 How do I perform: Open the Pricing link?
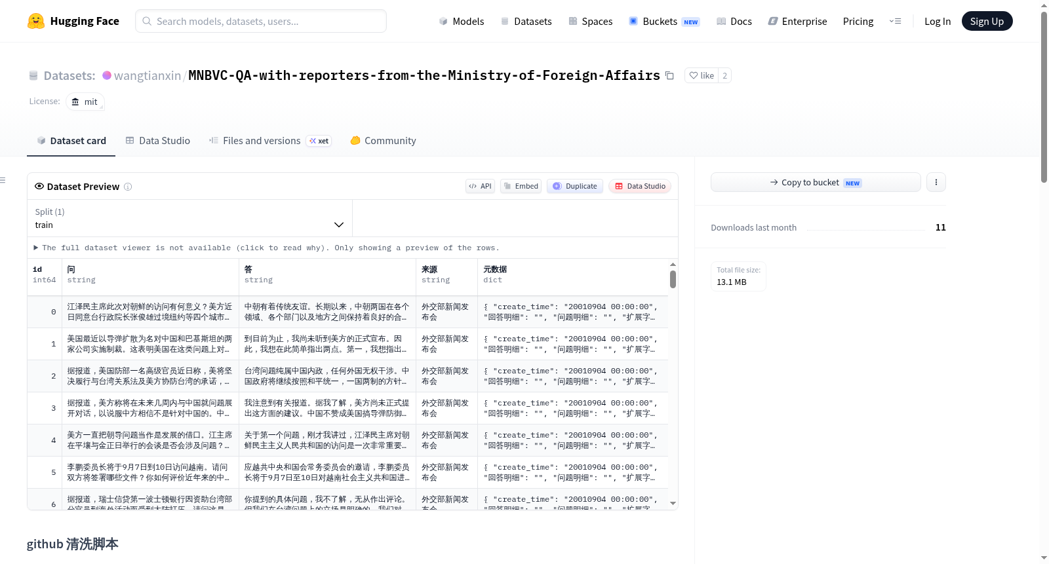tap(858, 22)
